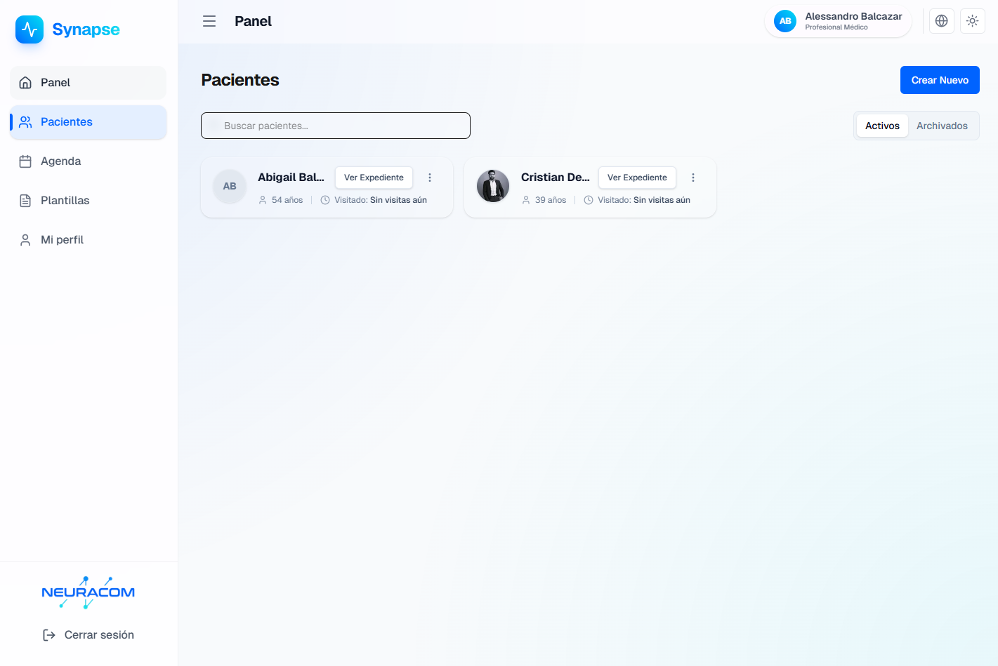Open Ver Expediente for Cristian
The width and height of the screenshot is (998, 666).
[637, 178]
